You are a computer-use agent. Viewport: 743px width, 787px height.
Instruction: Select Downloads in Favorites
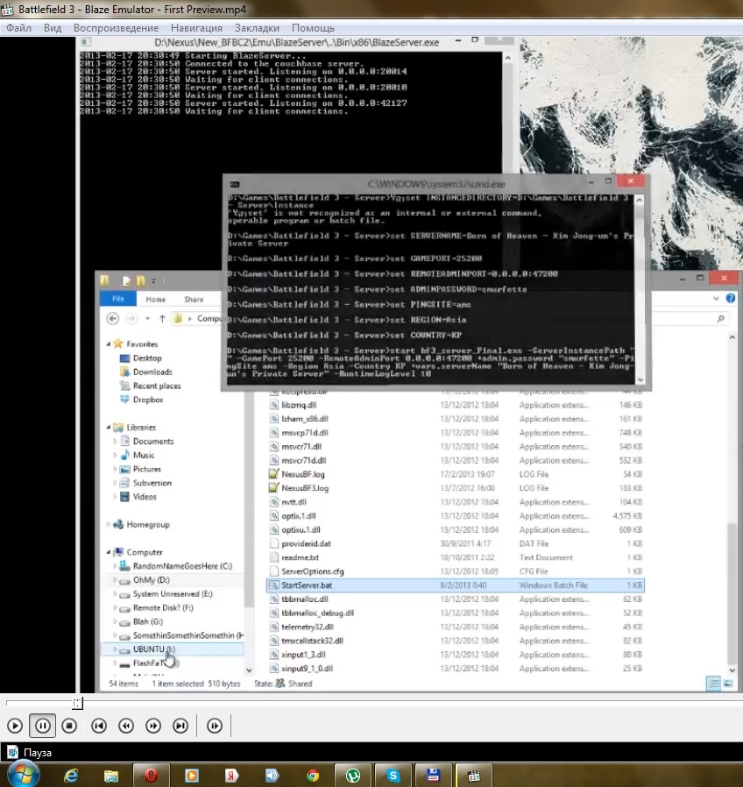point(152,372)
